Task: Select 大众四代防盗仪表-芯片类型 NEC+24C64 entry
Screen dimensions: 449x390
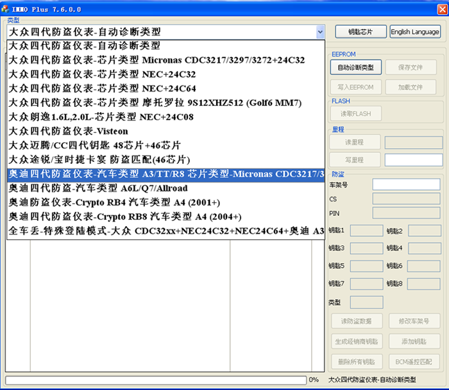Action: point(165,88)
